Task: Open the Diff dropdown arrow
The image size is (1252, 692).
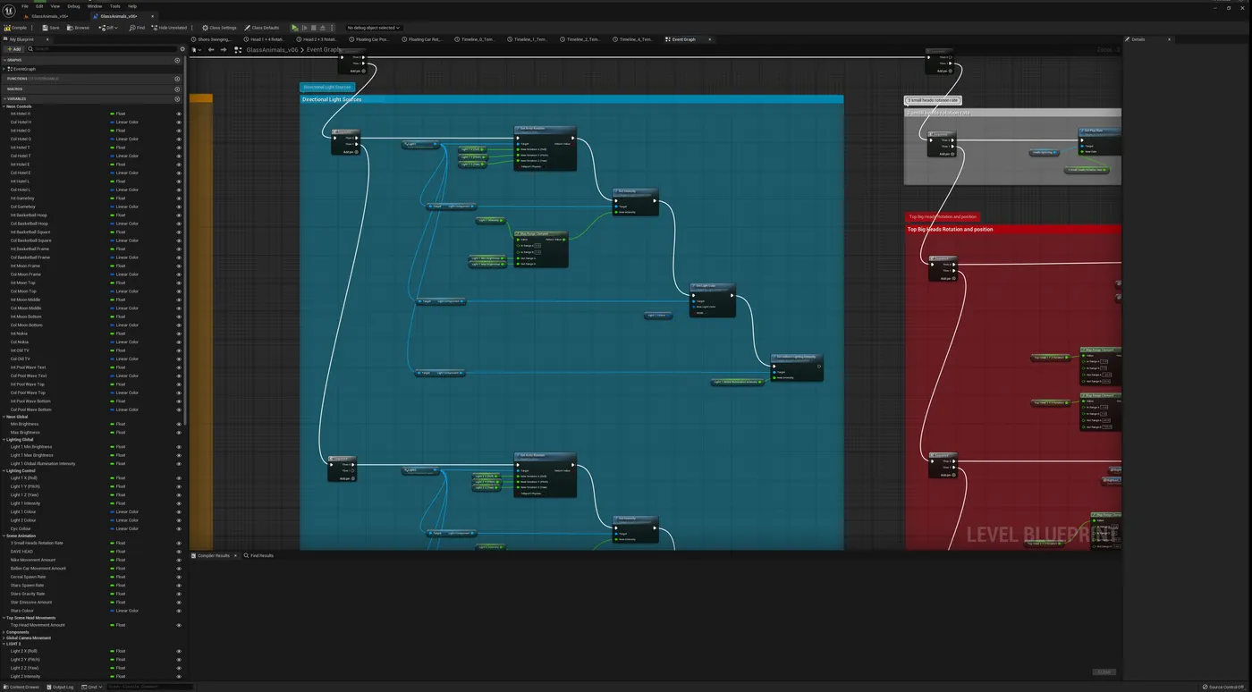Action: pyautogui.click(x=115, y=27)
